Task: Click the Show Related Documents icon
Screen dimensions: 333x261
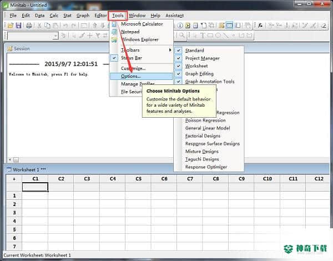Action: [x=204, y=26]
